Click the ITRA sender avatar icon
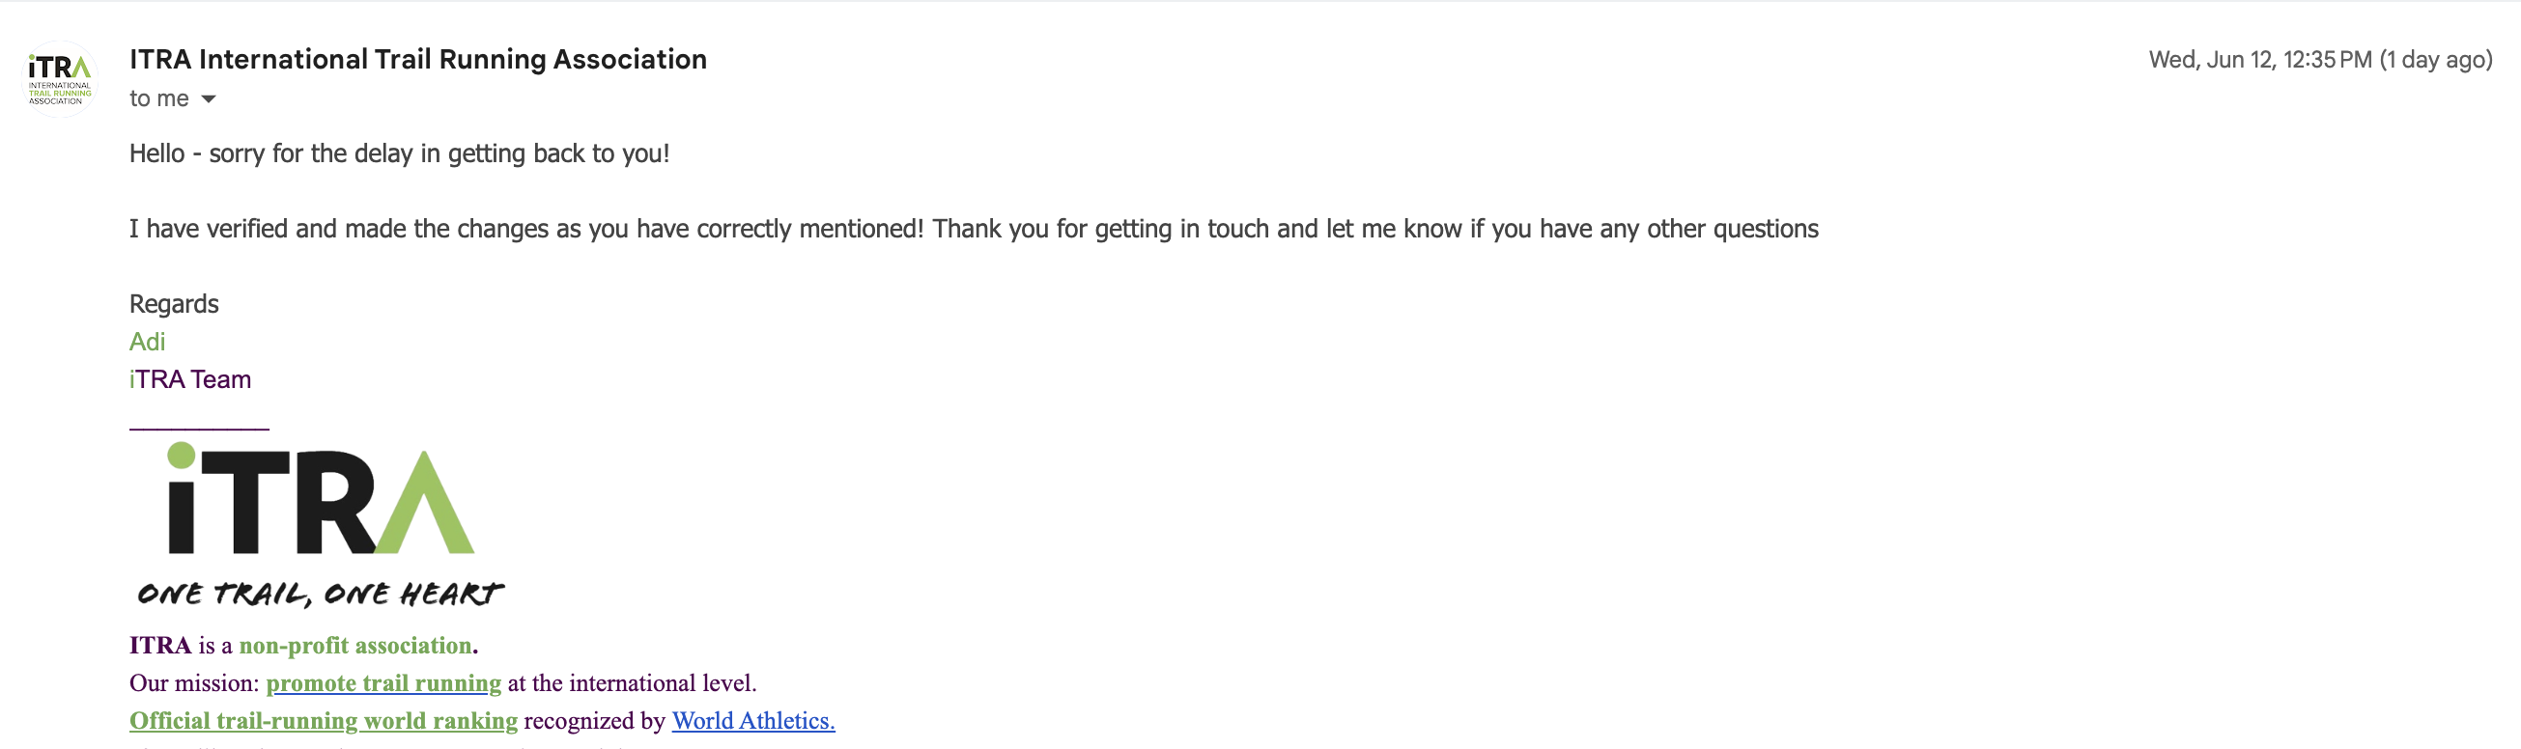This screenshot has height=749, width=2521. [x=60, y=79]
